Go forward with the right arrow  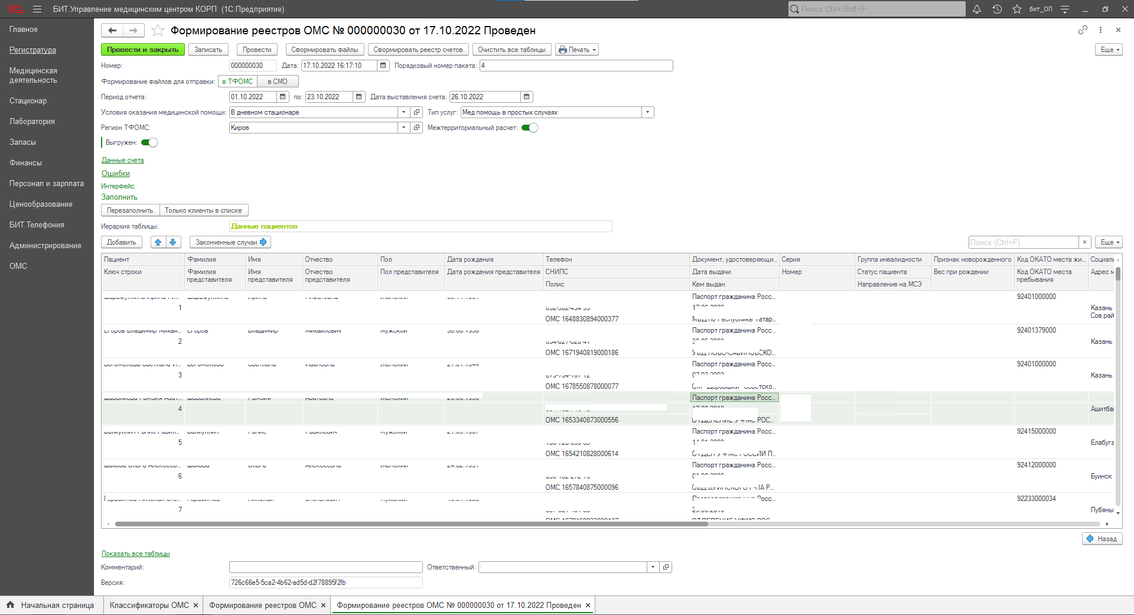[133, 30]
